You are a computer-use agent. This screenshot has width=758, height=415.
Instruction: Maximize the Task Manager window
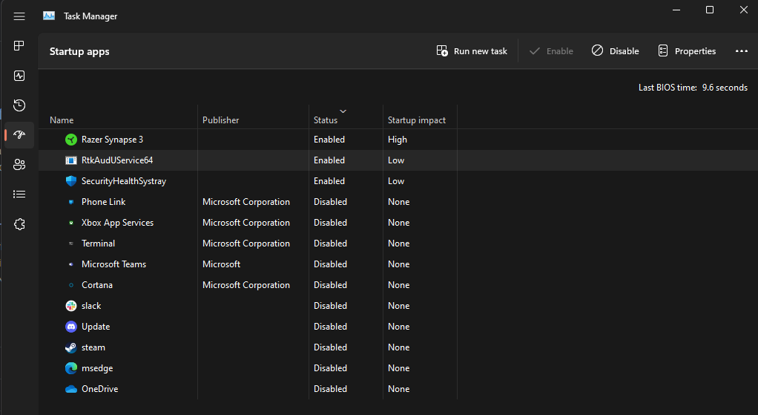click(710, 10)
